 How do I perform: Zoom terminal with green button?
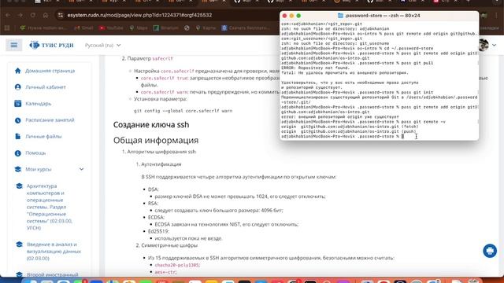coord(298,16)
